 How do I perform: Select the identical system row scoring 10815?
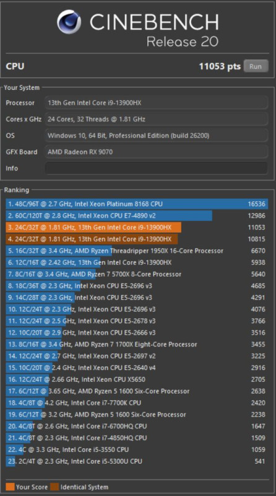point(137,239)
